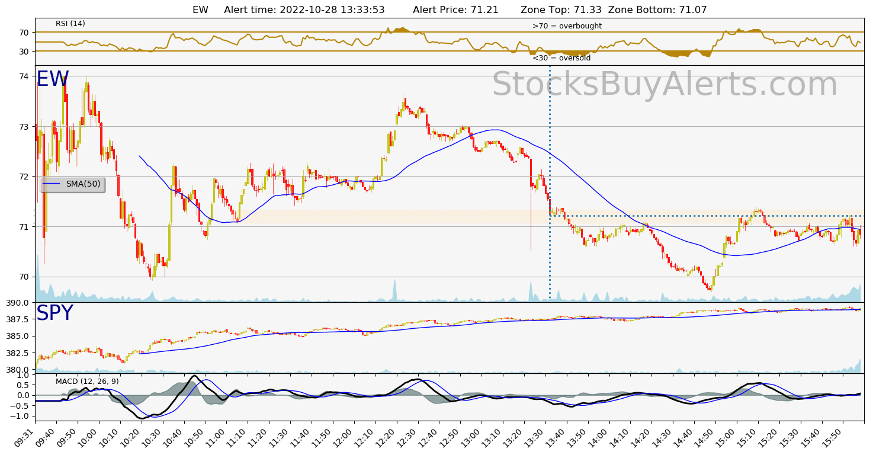873x455 pixels.
Task: Click the large EW ticker label
Action: pos(53,79)
